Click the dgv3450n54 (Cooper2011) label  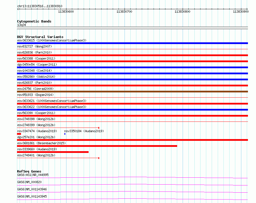point(37,64)
